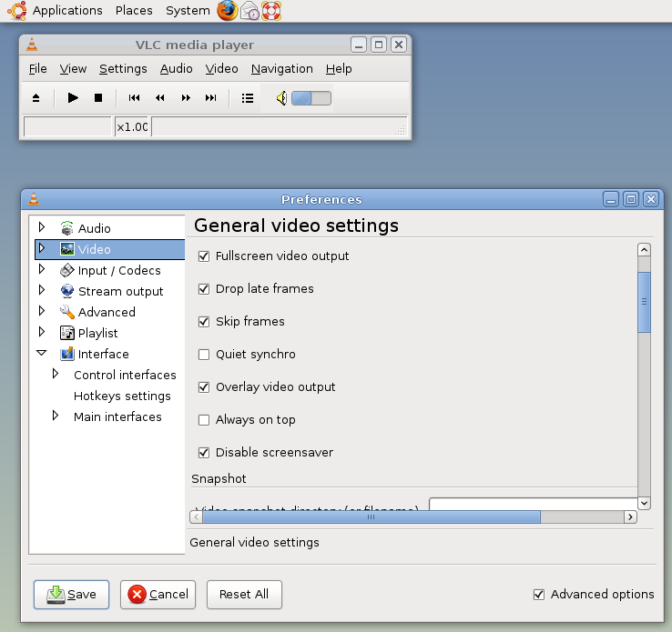
Task: Open the Video menu in VLC
Action: click(221, 69)
